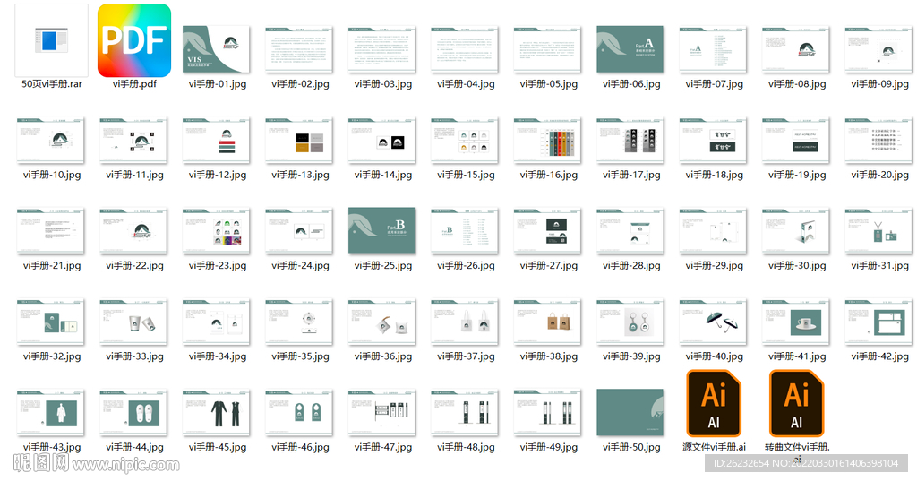The width and height of the screenshot is (917, 481).
Task: Select thumbnail vi手册-25.jpg Part B page
Action: [381, 230]
